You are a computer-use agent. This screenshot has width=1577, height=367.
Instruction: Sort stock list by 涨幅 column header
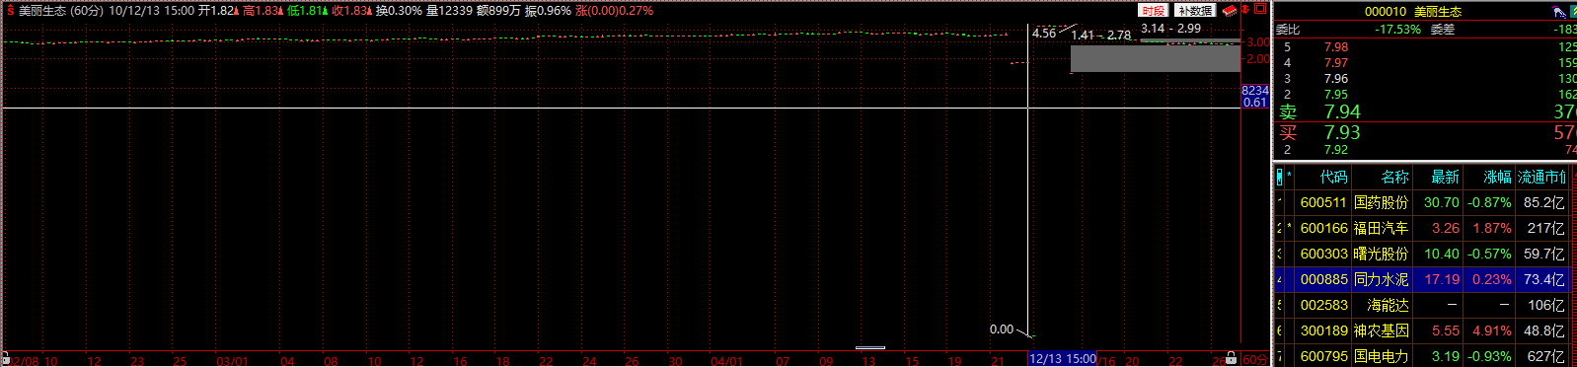(x=1497, y=177)
